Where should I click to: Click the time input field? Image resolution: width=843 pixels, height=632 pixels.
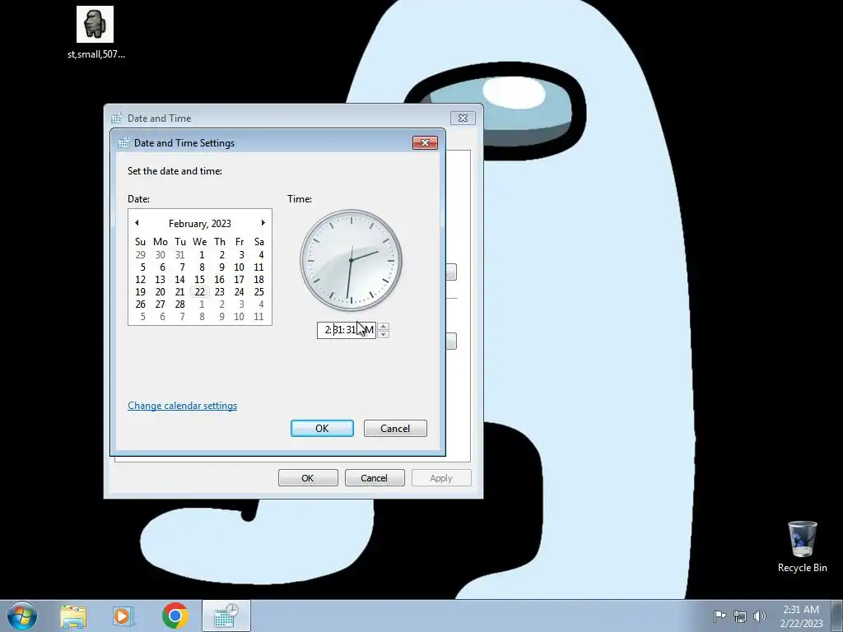347,330
